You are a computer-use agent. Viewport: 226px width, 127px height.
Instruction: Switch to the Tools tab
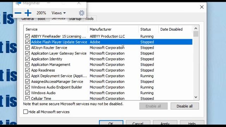pos(89,19)
